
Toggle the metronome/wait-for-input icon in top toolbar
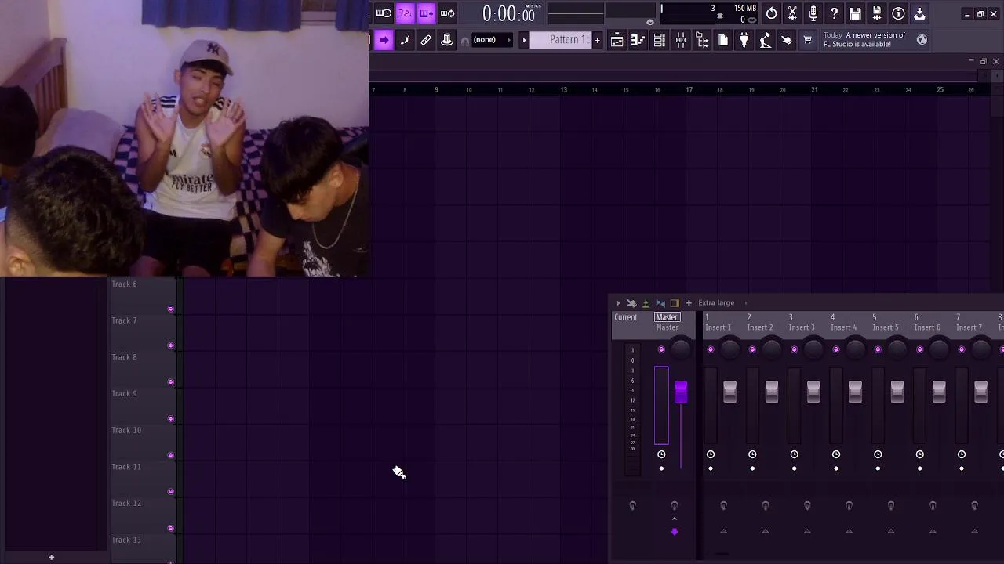tap(384, 13)
